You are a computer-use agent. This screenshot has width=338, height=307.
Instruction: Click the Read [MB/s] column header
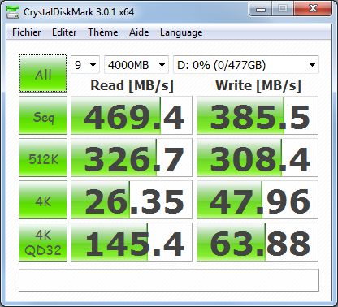[132, 85]
